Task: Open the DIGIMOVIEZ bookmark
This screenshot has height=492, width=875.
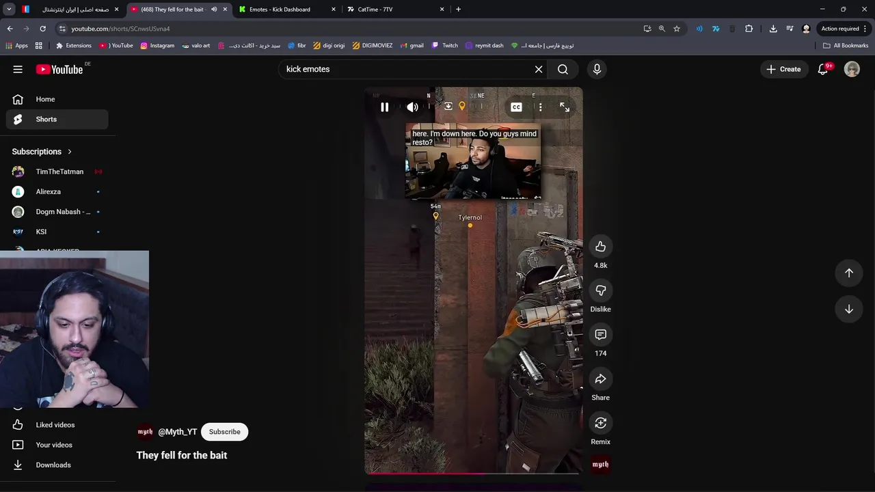Action: (x=373, y=46)
